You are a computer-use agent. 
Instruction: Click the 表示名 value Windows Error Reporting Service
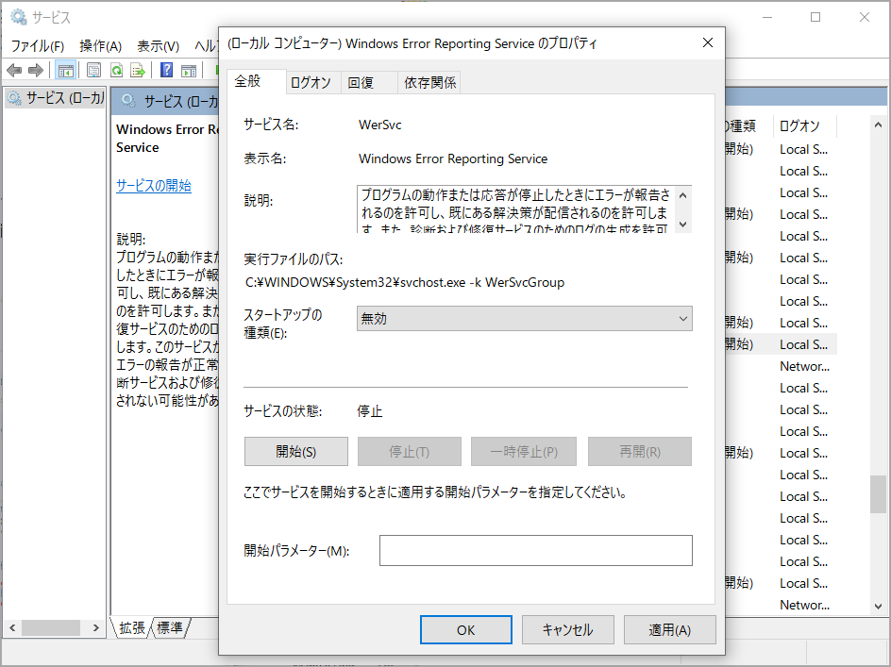[453, 159]
